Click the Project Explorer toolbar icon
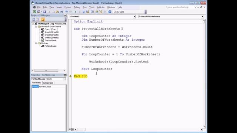The image size is (237, 133). 93,12
